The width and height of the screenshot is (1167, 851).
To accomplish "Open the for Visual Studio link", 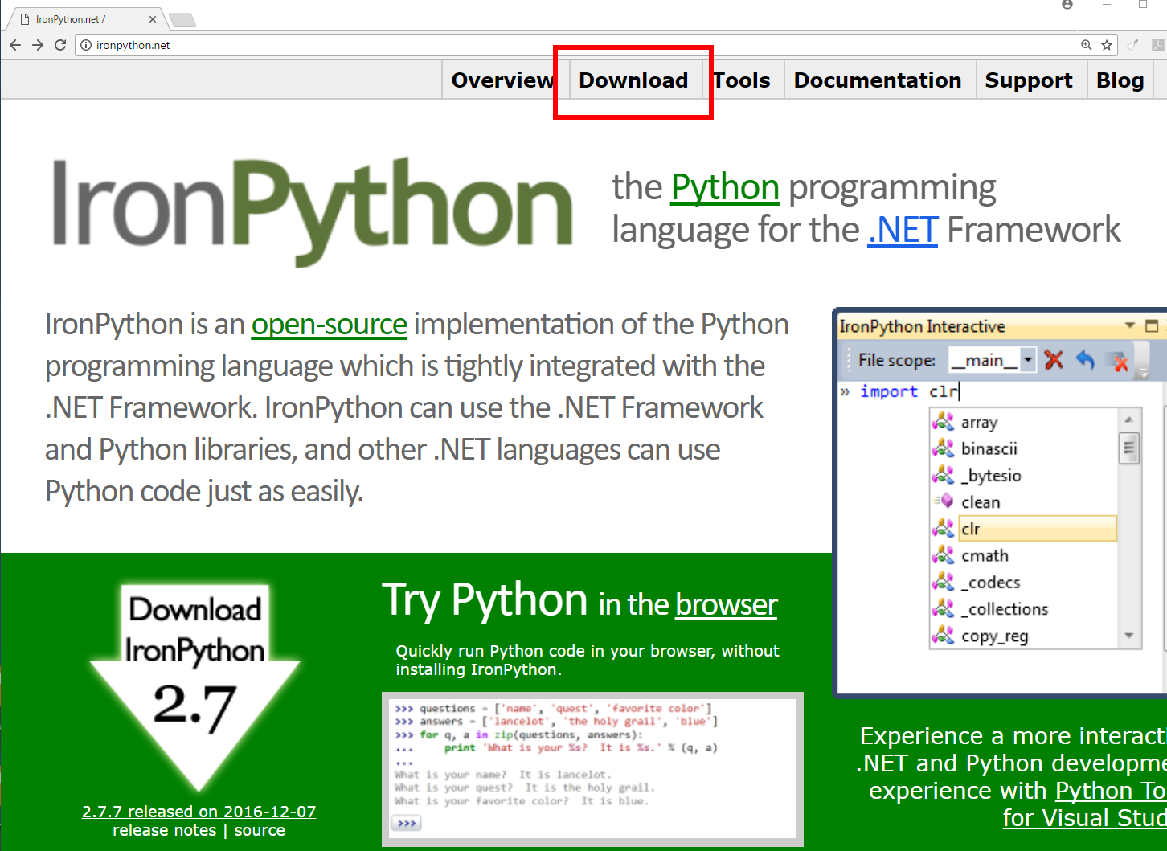I will (1084, 818).
